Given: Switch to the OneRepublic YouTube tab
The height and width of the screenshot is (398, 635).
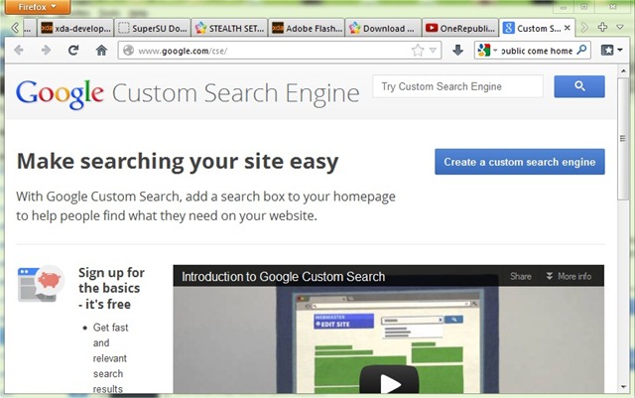Looking at the screenshot, I should click(x=460, y=28).
